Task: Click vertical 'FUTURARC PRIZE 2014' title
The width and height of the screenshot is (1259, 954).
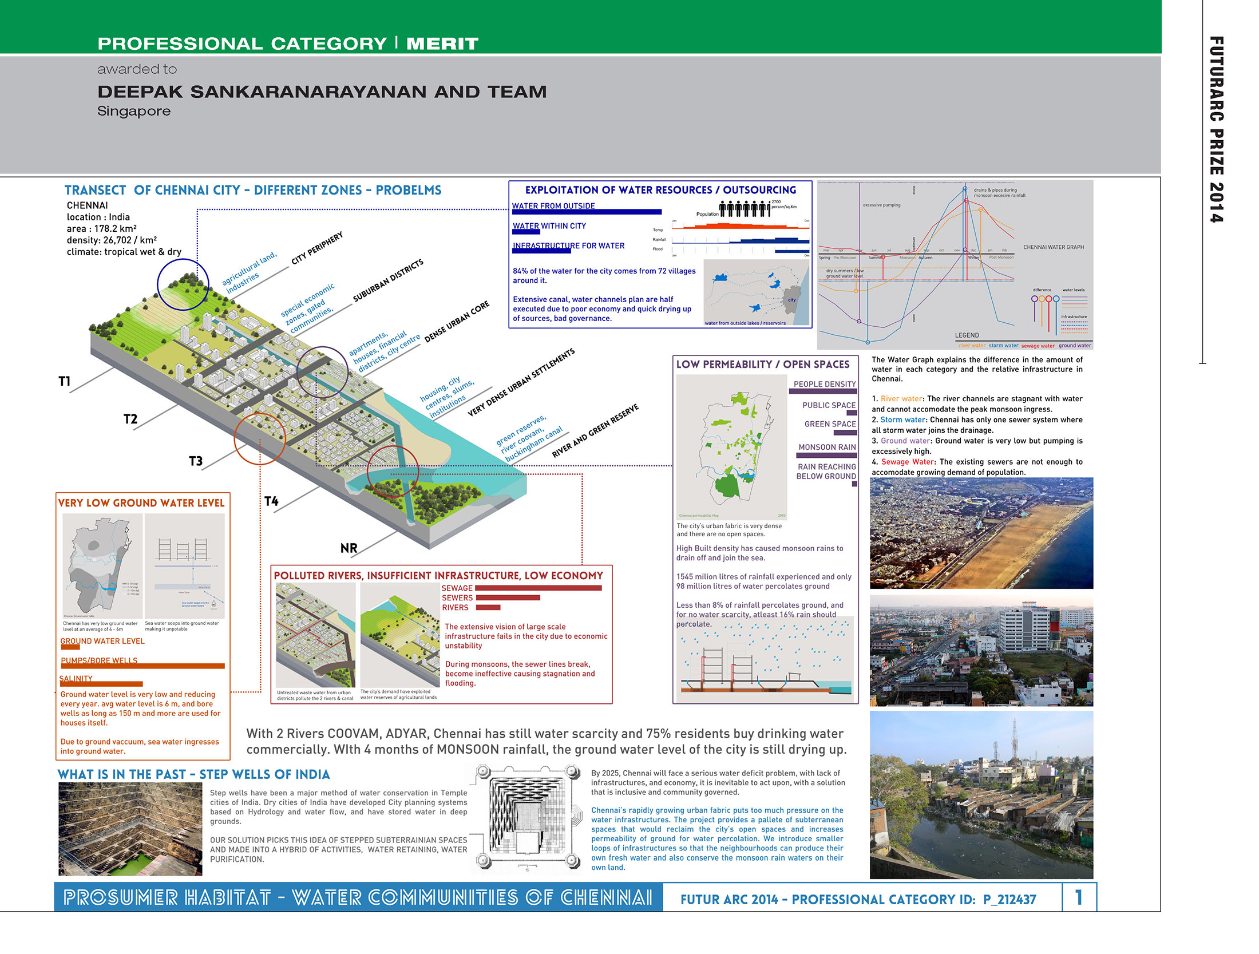Action: 1216,129
